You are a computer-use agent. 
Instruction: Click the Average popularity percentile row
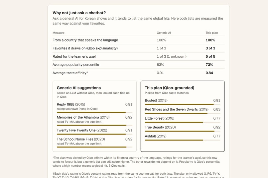(x=138, y=65)
